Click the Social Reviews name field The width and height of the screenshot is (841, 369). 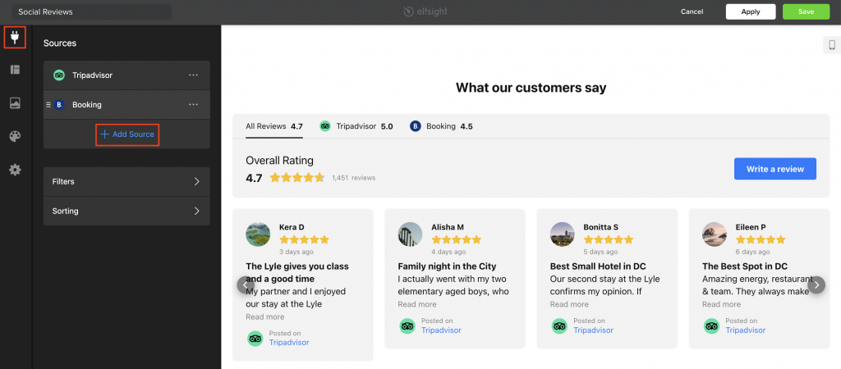(92, 11)
